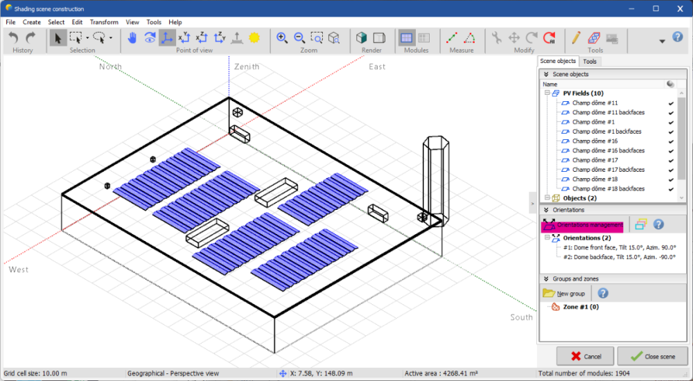693x381 pixels.
Task: Select the distance measure tool
Action: click(x=452, y=38)
